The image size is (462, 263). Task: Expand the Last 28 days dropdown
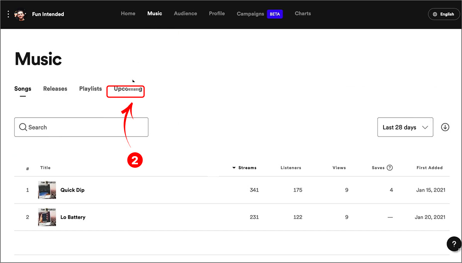coord(405,127)
